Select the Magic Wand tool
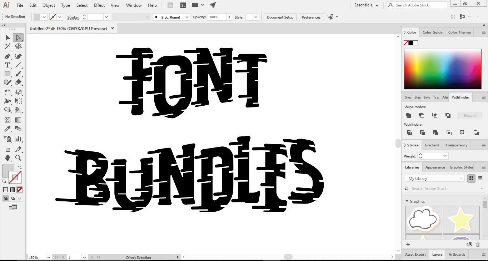The height and width of the screenshot is (261, 488). [x=8, y=46]
